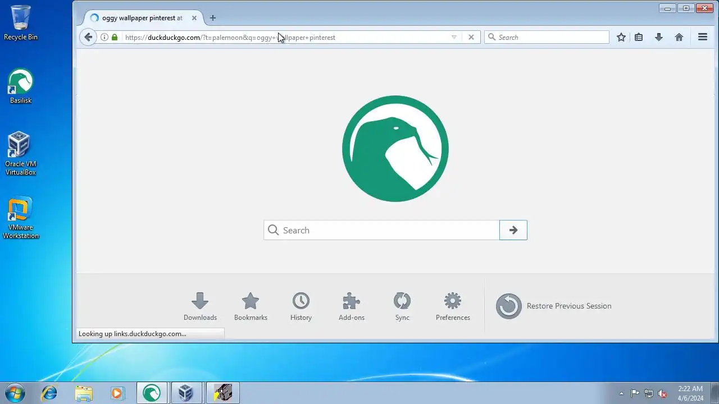Open Windows Media Player from the taskbar

(117, 393)
